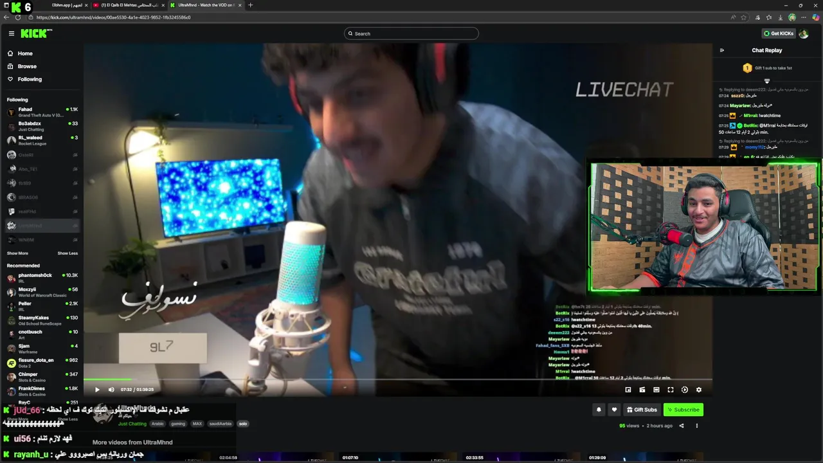Seek on the video progress bar
823x463 pixels.
(x=397, y=379)
